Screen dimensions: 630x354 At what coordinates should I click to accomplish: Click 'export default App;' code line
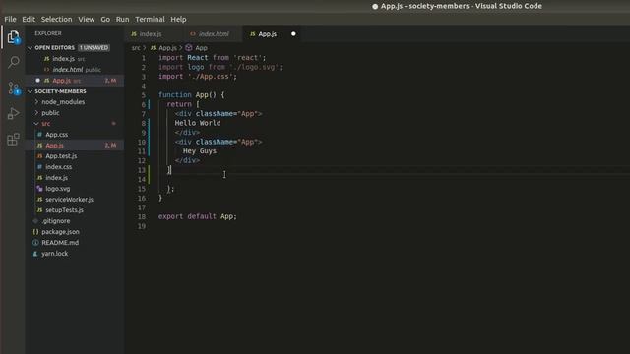tap(197, 216)
